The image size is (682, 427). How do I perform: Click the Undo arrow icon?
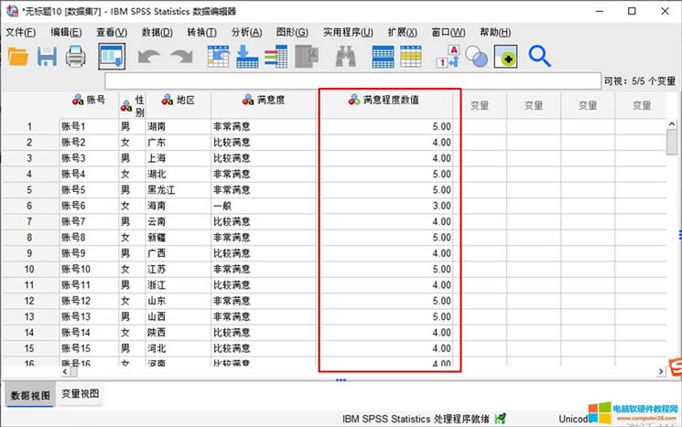[149, 57]
